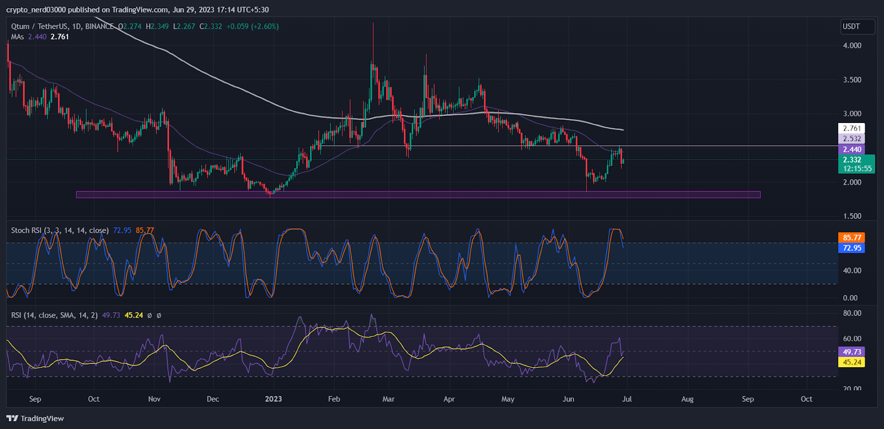Viewport: 884px width, 429px height.
Task: Click the 60.00 RSI axis label
Action: (x=852, y=339)
